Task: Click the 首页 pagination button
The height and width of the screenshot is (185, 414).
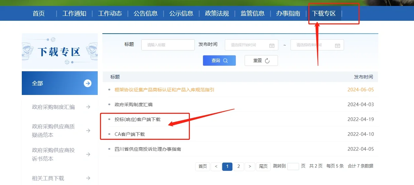Action: pyautogui.click(x=203, y=167)
